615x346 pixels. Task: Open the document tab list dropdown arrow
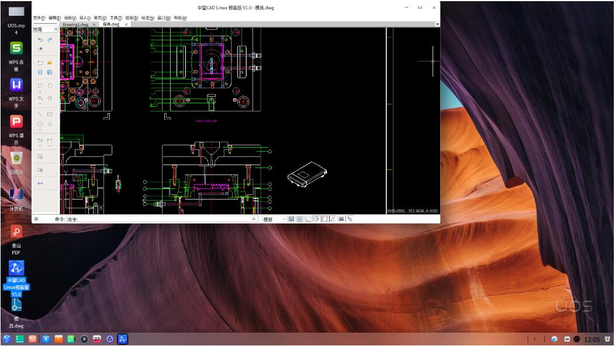click(x=437, y=25)
